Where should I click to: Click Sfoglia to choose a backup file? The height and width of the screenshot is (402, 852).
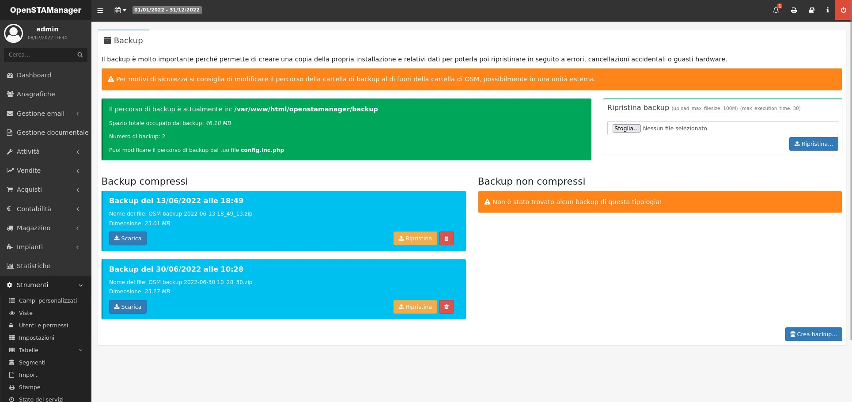(x=626, y=129)
